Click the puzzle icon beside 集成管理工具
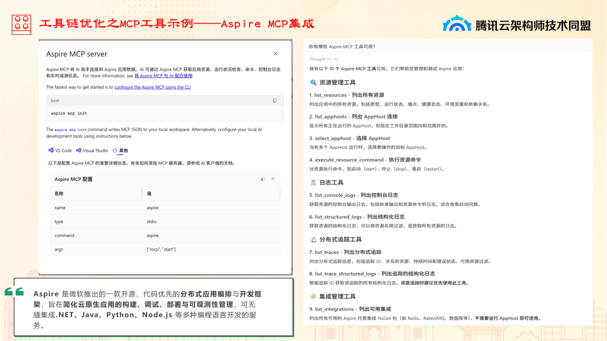Image resolution: width=607 pixels, height=341 pixels. (313, 297)
